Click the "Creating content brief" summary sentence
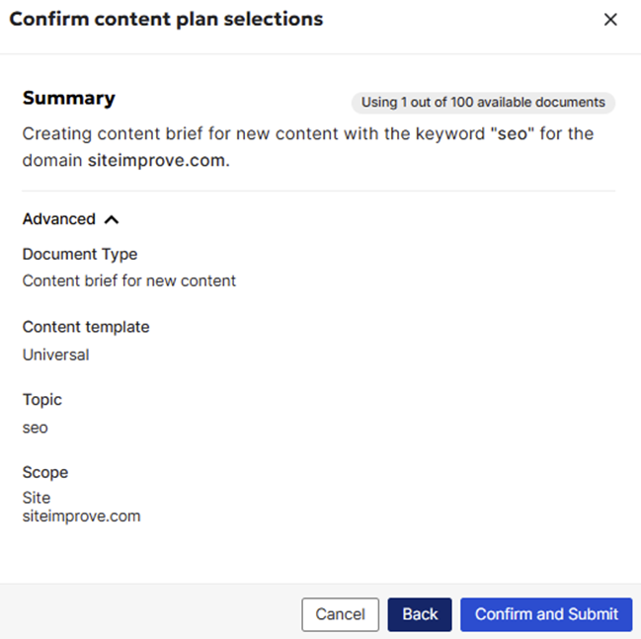Image resolution: width=641 pixels, height=639 pixels. click(x=198, y=133)
